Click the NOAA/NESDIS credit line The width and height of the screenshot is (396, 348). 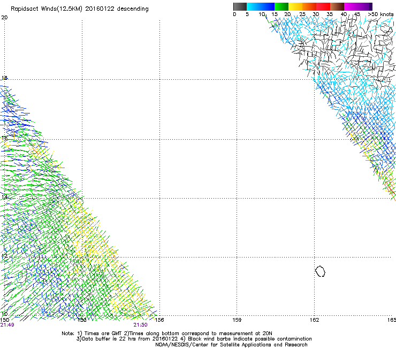coord(231,345)
